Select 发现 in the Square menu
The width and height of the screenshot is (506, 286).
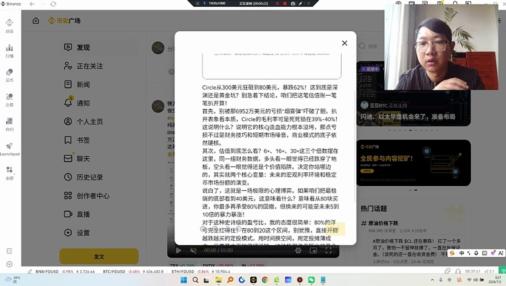(x=98, y=47)
